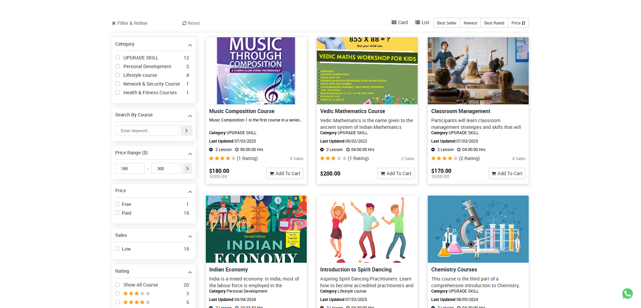Viewport: 641px width, 308px height.
Task: Switch to List view
Action: tap(422, 22)
